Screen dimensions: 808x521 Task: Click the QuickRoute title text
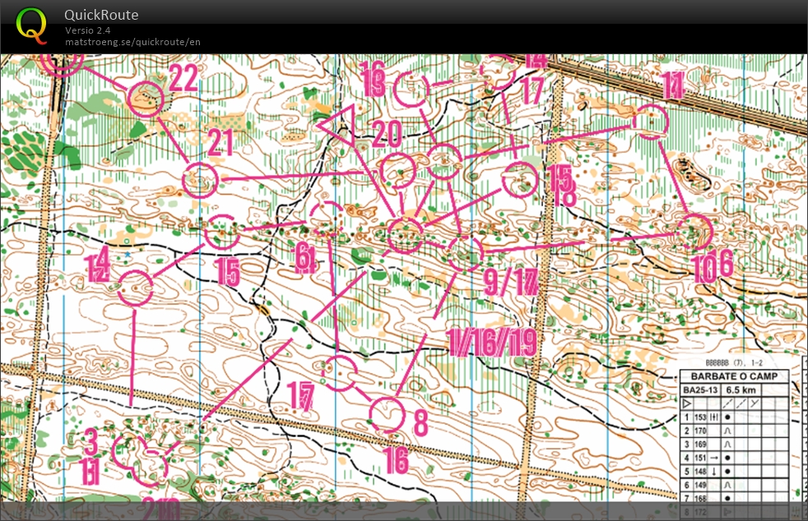[101, 15]
